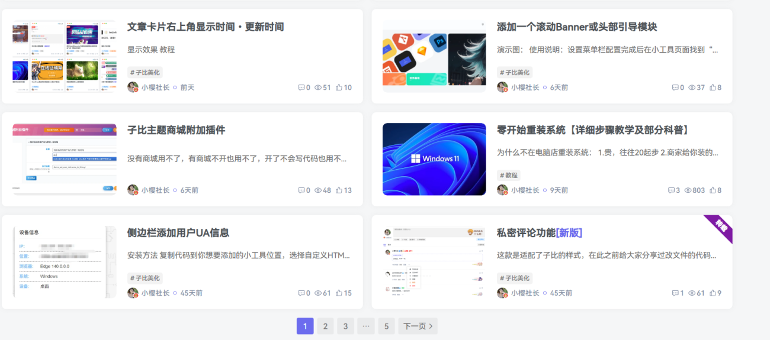Click views eye icon on 子比主题商城附加插件 post
Screen dimensions: 770x340
click(x=318, y=190)
